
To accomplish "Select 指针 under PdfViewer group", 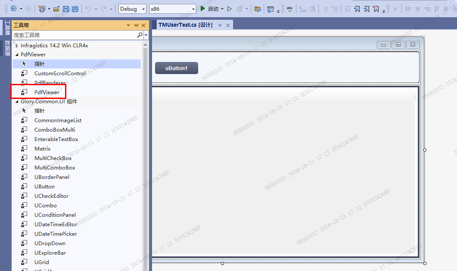I will (77, 64).
